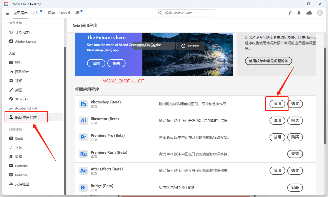Open 教程 in the sidebar
Viewport: 328px width, 197px height.
[x=16, y=157]
